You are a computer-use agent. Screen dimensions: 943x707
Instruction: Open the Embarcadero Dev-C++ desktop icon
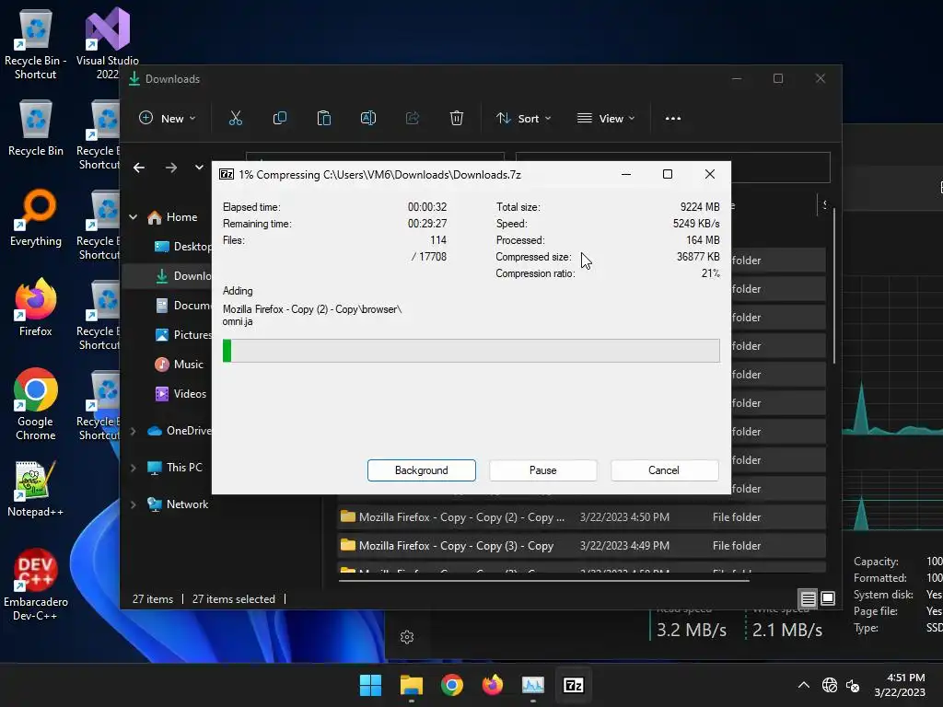coord(36,585)
